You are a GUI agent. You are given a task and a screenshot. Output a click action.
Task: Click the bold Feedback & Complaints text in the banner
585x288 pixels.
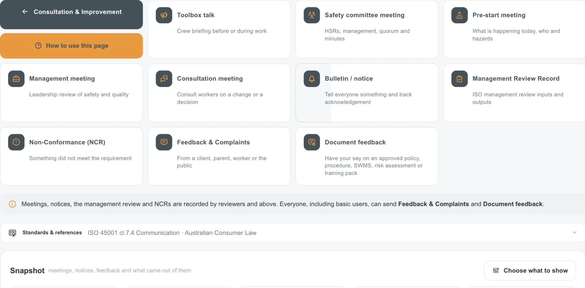(433, 204)
